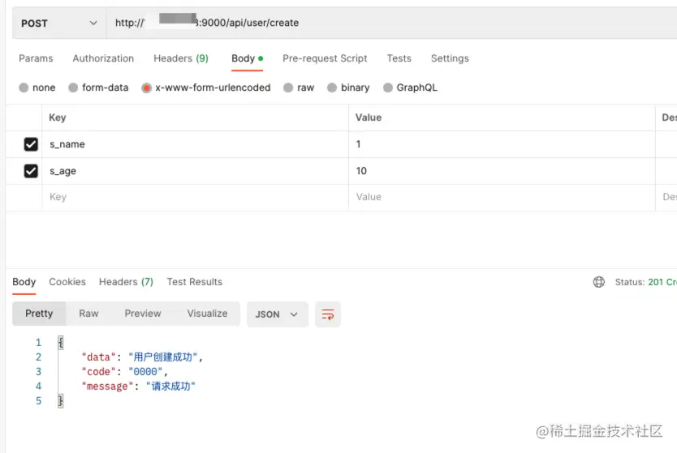Click the empty Key placeholder field

tap(195, 198)
